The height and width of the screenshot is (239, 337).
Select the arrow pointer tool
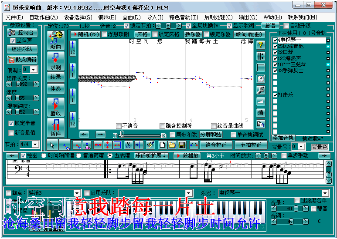coord(52,145)
